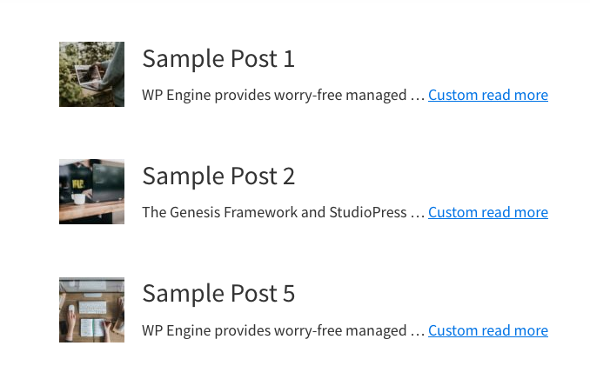Screen dimensions: 590x379
Task: Click the ellipsis ending Sample Post 2 excerpt
Action: (417, 214)
